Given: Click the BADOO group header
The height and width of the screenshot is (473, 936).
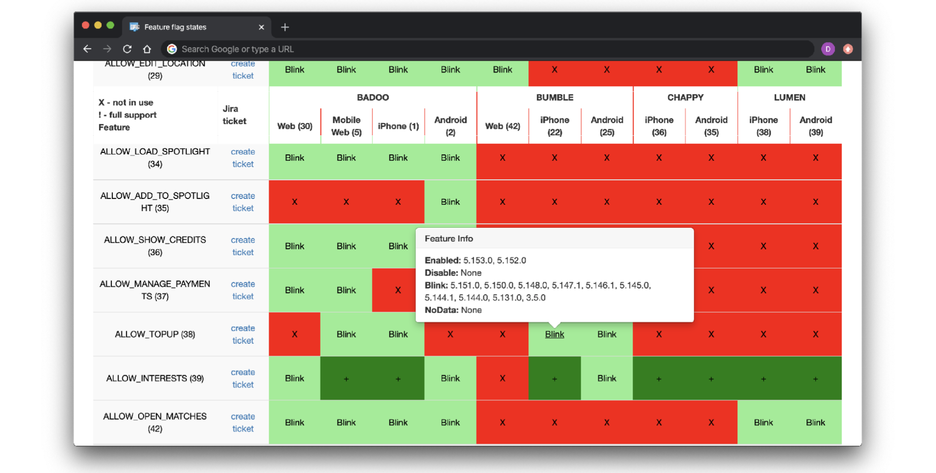Looking at the screenshot, I should pyautogui.click(x=373, y=97).
